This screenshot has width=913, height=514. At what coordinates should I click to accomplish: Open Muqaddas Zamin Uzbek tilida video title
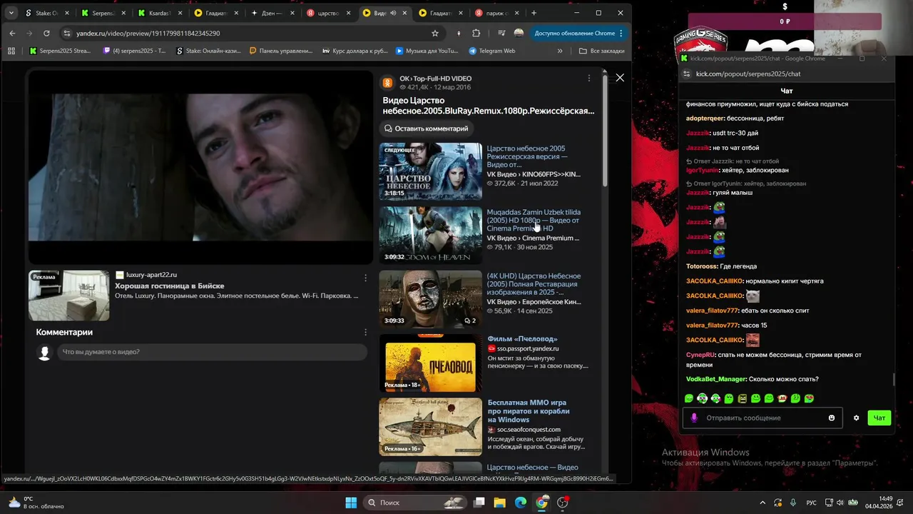(534, 220)
